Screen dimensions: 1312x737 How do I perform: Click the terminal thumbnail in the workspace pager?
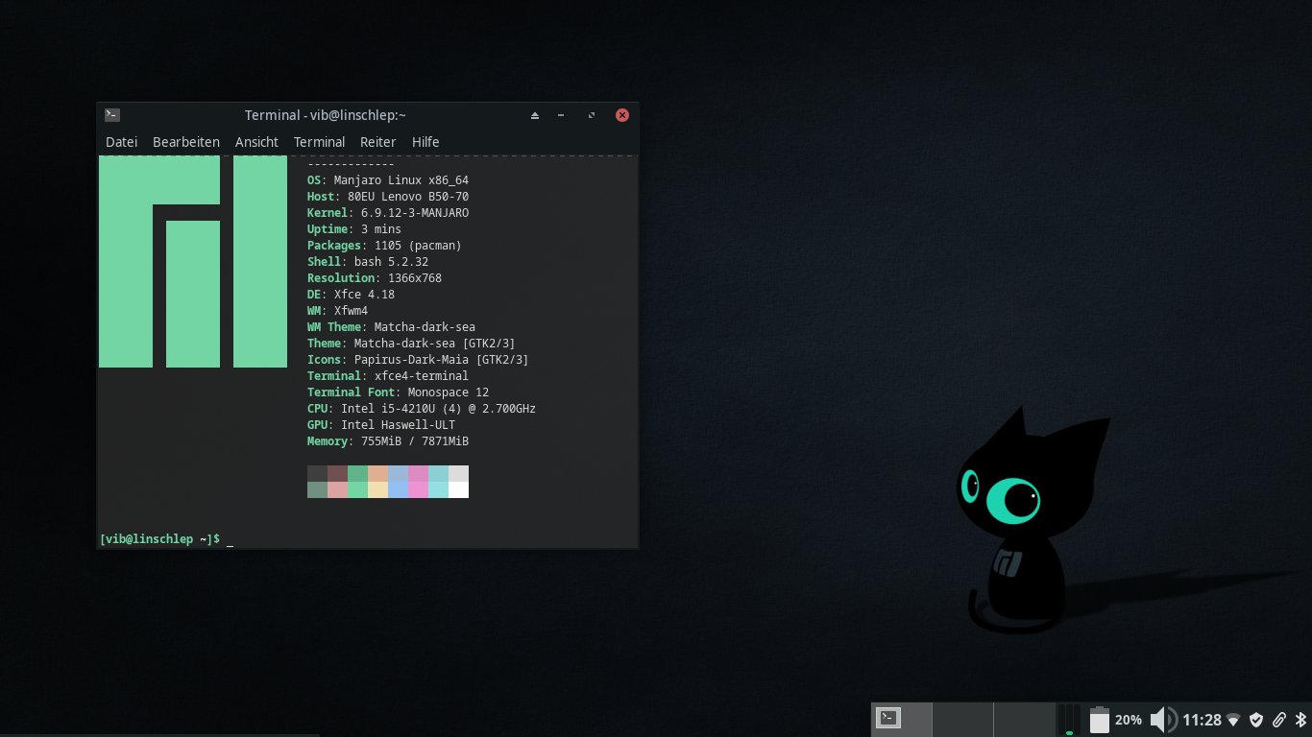coord(888,718)
